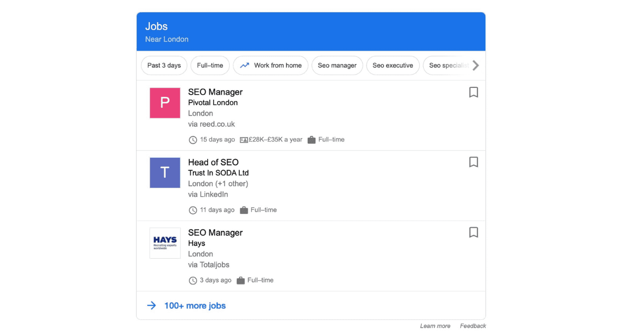Click '11 days ago' posting date

(x=218, y=210)
